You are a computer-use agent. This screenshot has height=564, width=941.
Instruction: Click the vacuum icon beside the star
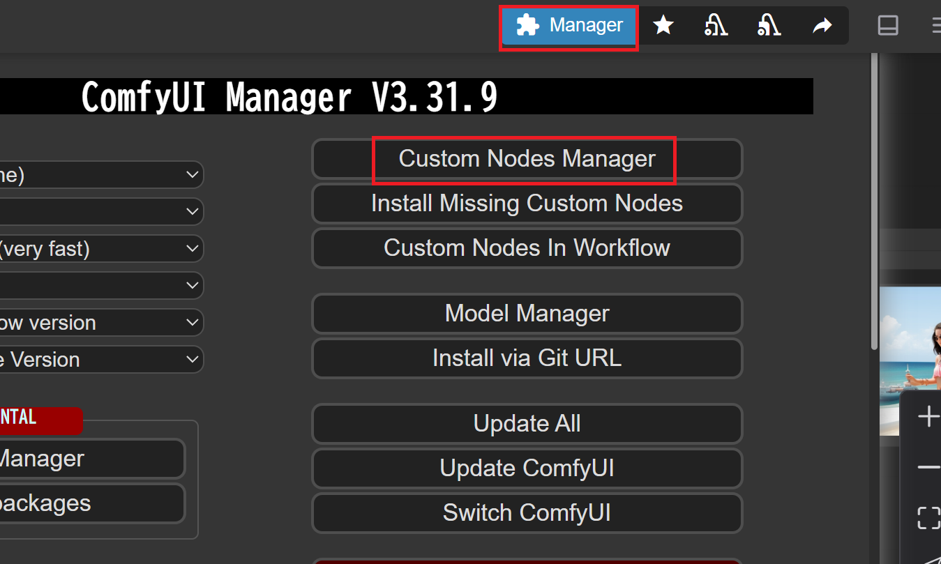pos(716,26)
